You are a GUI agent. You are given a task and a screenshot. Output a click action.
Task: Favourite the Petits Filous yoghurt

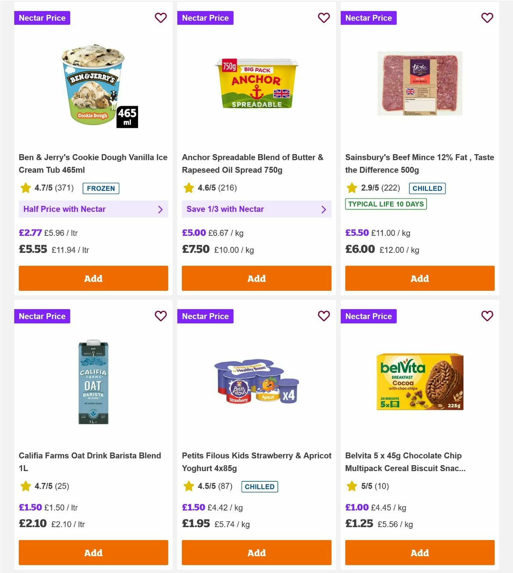pyautogui.click(x=324, y=316)
